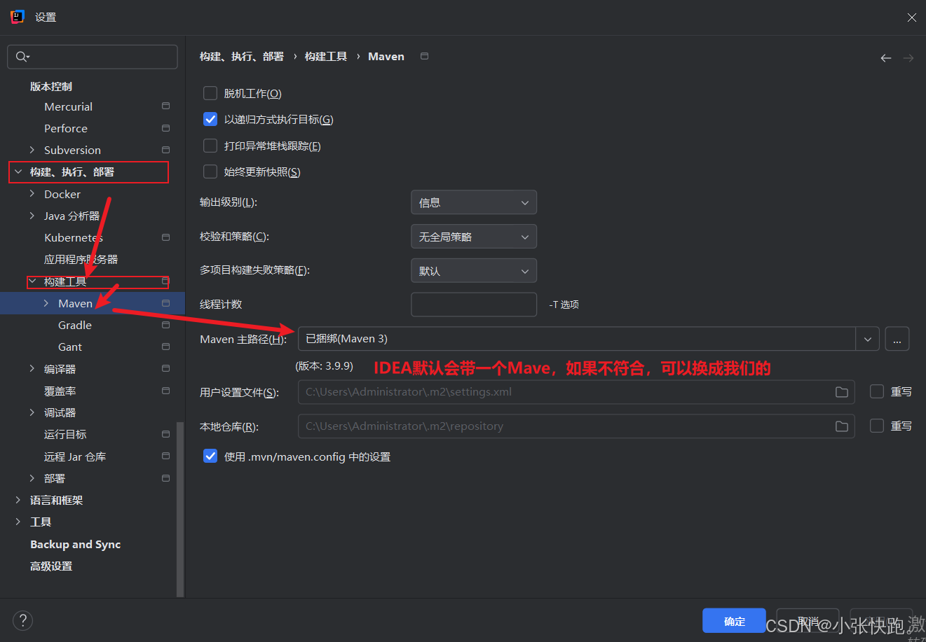Screen dimensions: 926x642
Task: Click the project-level icon in the 编译器 row
Action: [x=165, y=368]
